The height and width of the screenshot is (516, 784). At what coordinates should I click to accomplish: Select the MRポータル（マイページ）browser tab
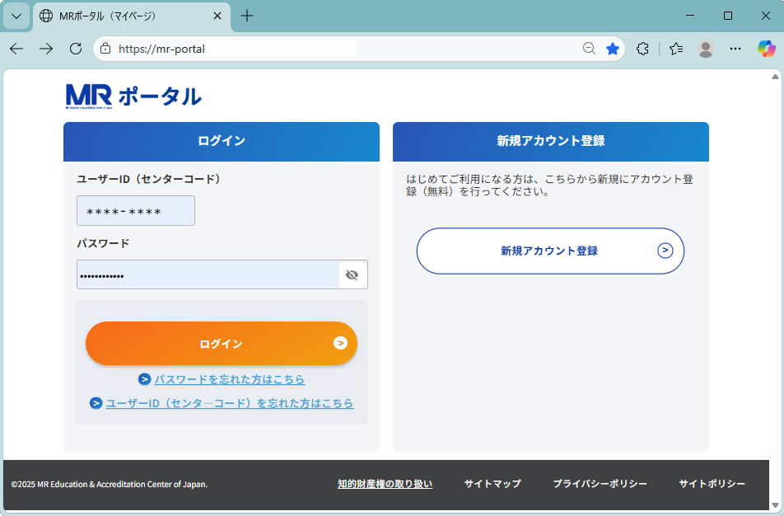tap(124, 16)
